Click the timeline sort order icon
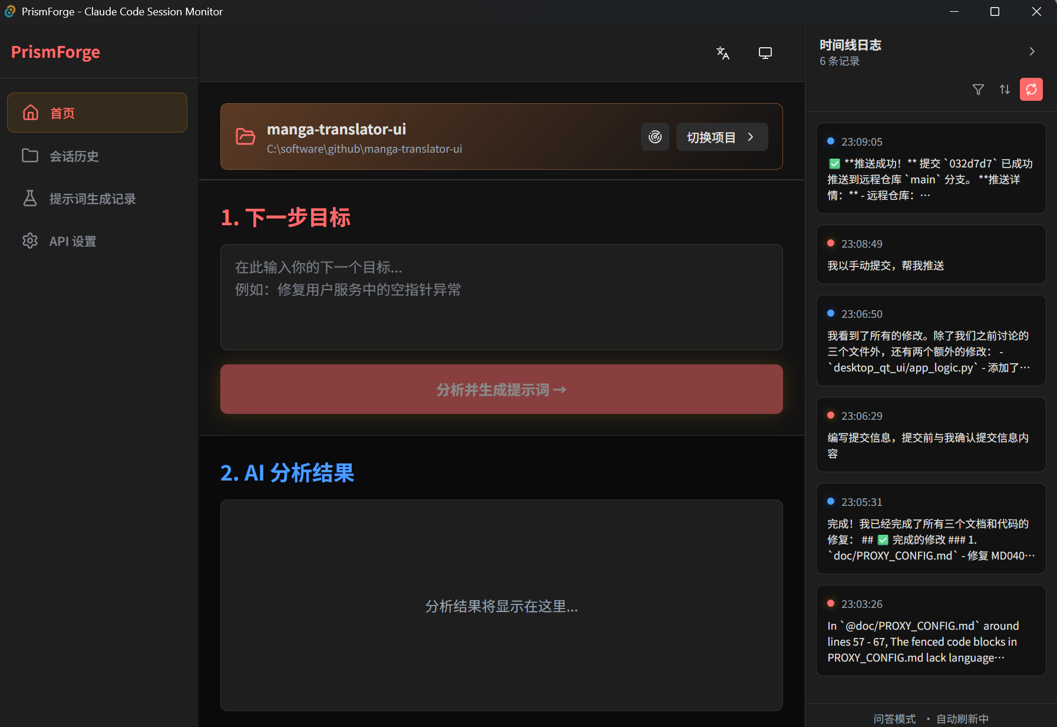The image size is (1057, 727). coord(1005,89)
